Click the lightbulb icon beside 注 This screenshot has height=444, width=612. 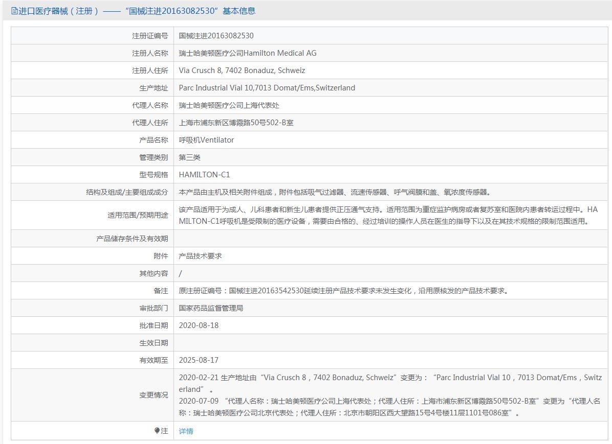[157, 431]
